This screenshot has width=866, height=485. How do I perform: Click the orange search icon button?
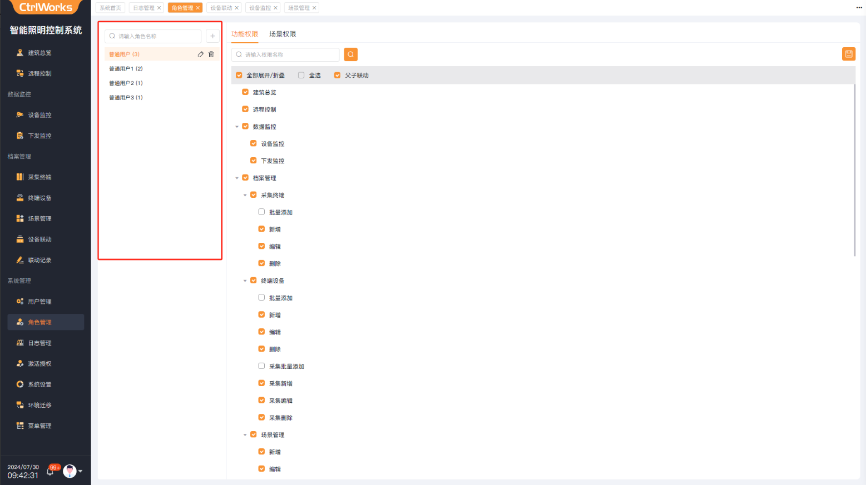pos(350,54)
